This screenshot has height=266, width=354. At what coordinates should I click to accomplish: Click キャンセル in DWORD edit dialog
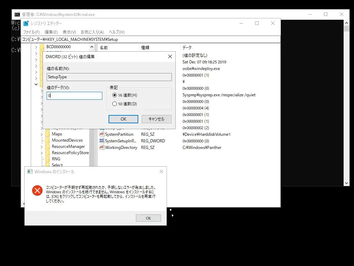pos(157,119)
